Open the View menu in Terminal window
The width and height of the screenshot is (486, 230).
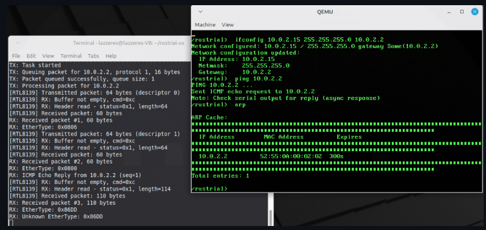48,56
